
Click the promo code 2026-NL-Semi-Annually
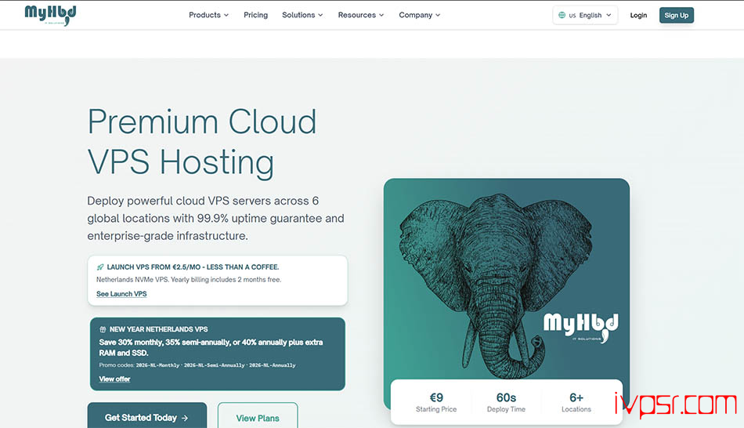(214, 365)
